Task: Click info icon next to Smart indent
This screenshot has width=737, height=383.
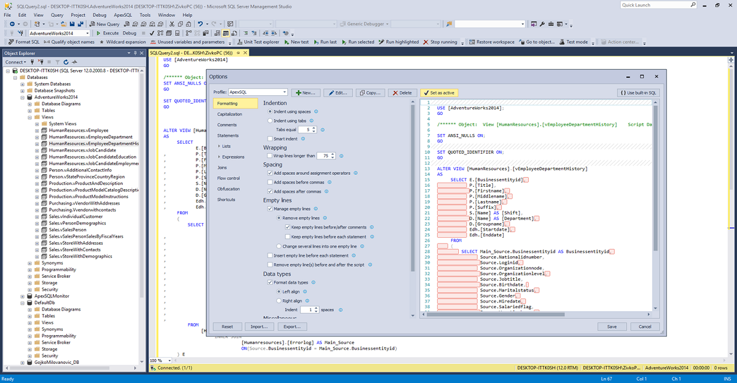Action: click(x=303, y=139)
